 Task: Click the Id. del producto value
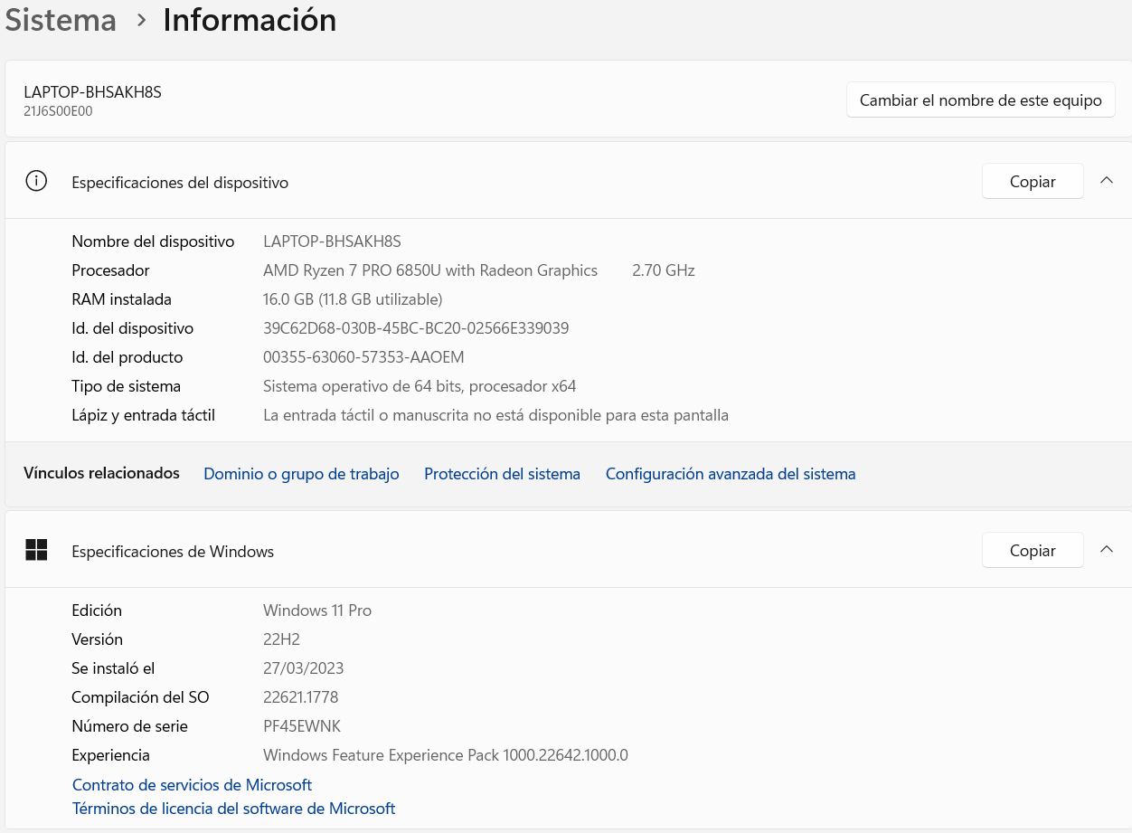(x=363, y=357)
